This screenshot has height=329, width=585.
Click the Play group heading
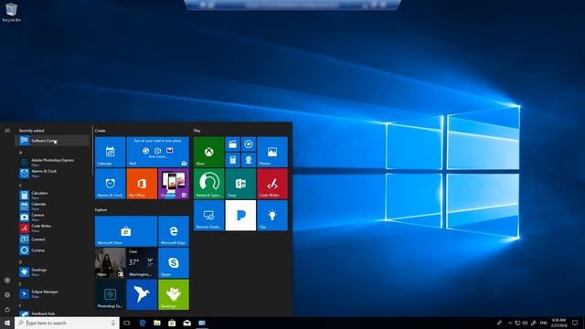pos(197,131)
